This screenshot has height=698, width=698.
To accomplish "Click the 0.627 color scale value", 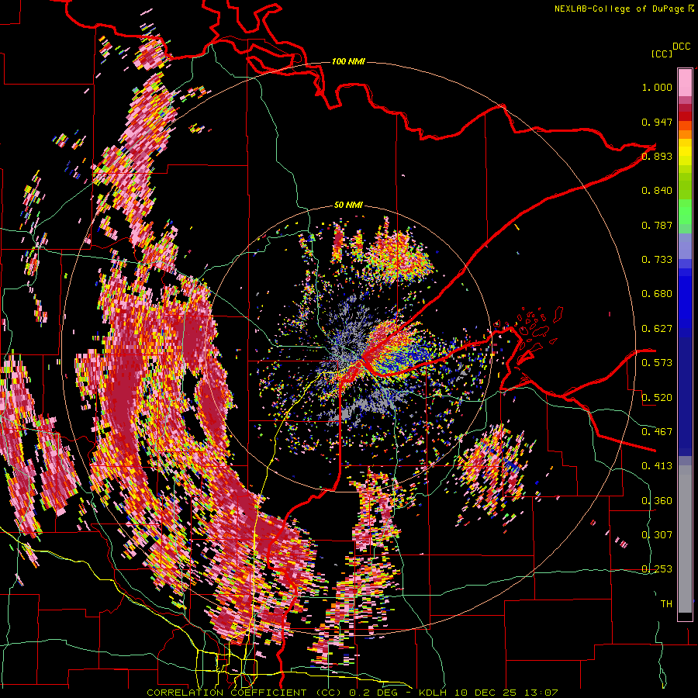I will 657,329.
